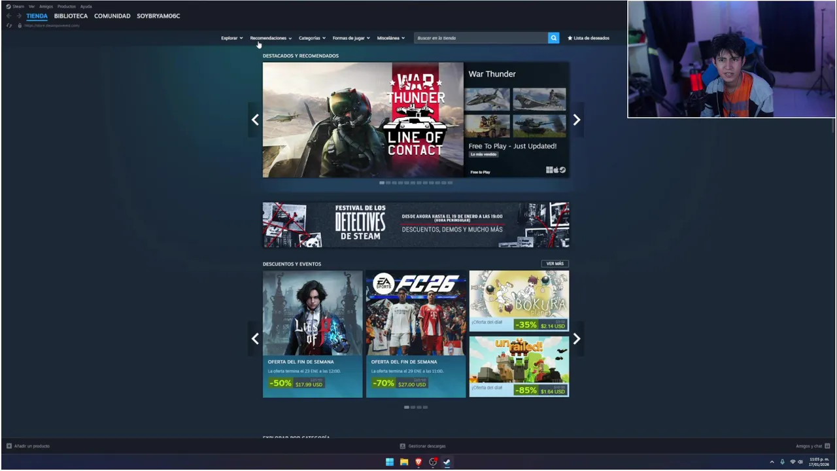Show previous featured game with left arrow
The width and height of the screenshot is (837, 471).
pos(255,120)
